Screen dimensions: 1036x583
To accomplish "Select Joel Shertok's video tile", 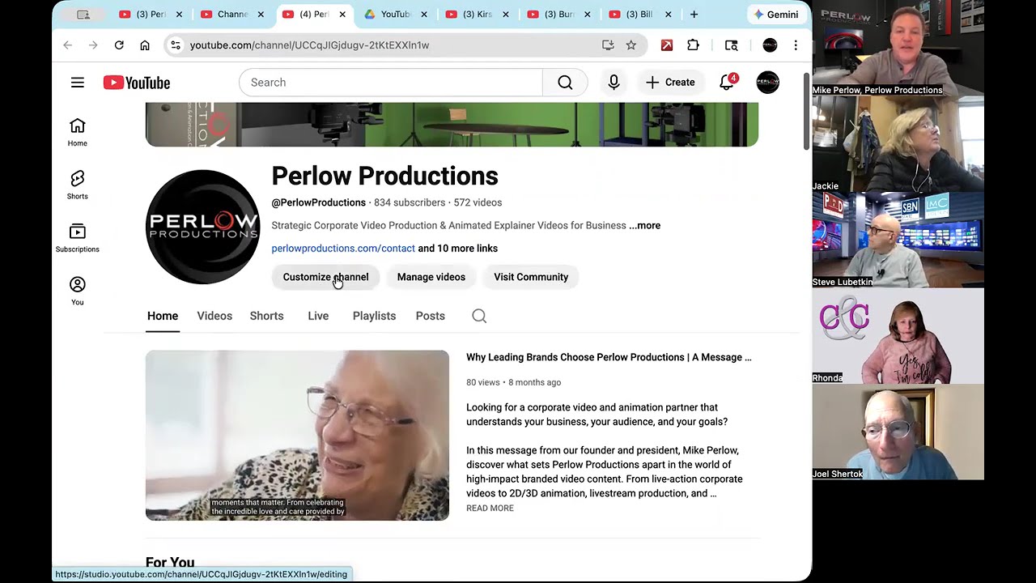I will [x=898, y=432].
